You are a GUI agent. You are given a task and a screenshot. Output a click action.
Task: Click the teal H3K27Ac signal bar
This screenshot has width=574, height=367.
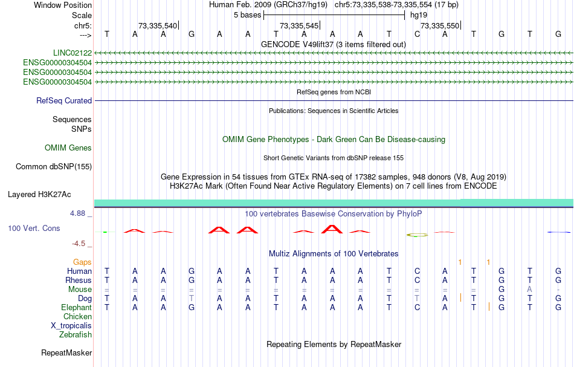334,203
